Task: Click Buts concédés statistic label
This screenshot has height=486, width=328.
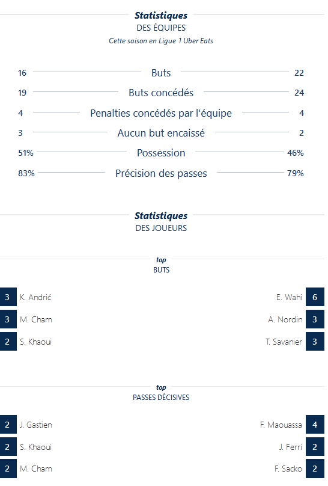Action: [161, 93]
